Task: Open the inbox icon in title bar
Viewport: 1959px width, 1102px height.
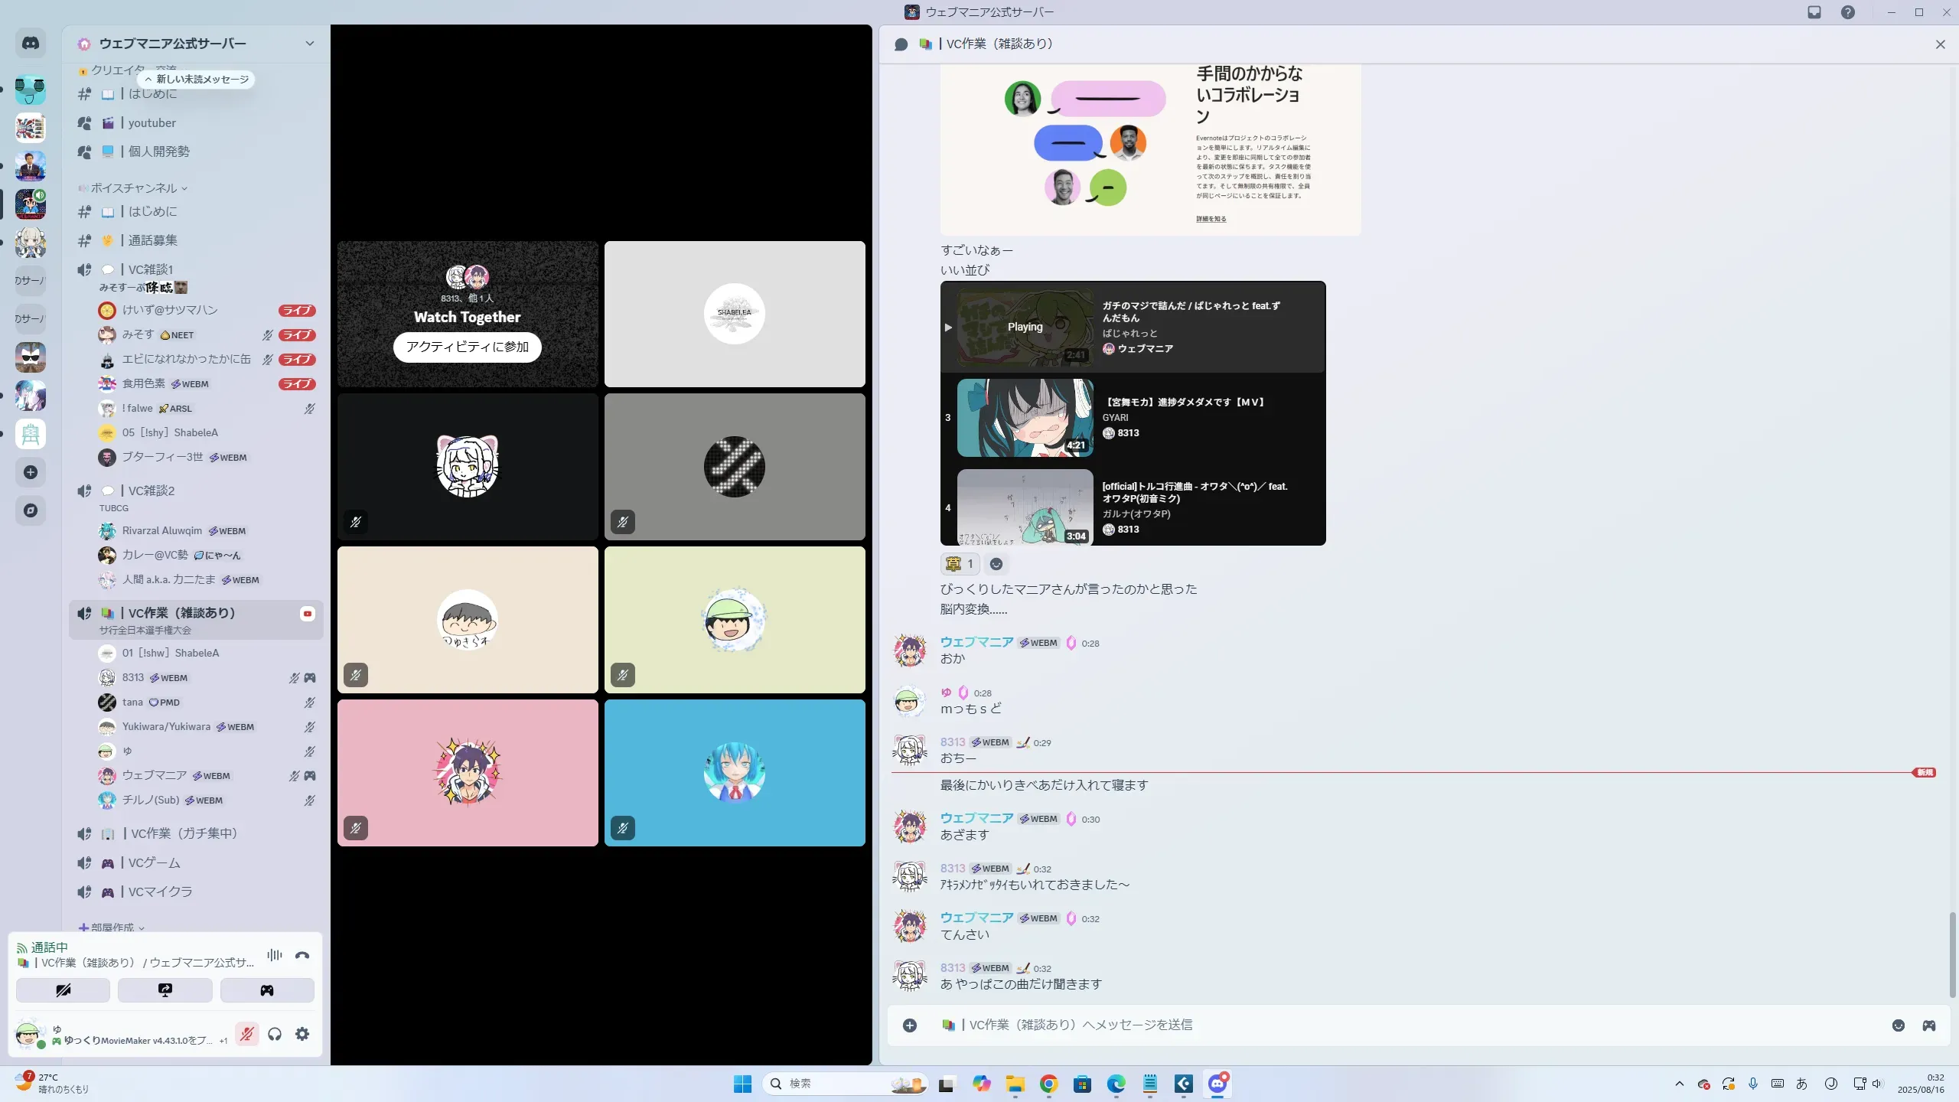Action: (1814, 12)
